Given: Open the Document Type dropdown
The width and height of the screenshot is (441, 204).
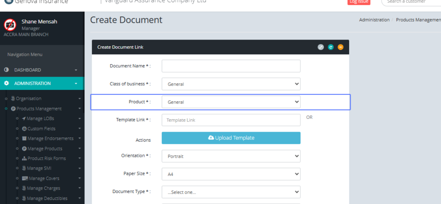Looking at the screenshot, I should click(231, 192).
